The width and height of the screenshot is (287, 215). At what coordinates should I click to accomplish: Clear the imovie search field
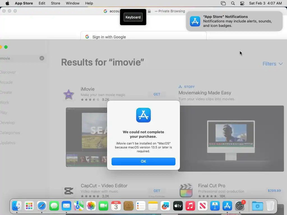click(42, 58)
